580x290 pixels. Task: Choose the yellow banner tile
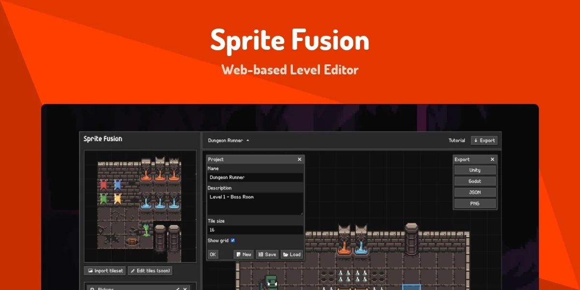point(117,198)
